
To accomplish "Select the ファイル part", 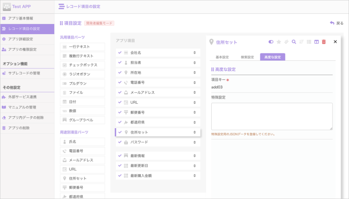I will point(82,93).
